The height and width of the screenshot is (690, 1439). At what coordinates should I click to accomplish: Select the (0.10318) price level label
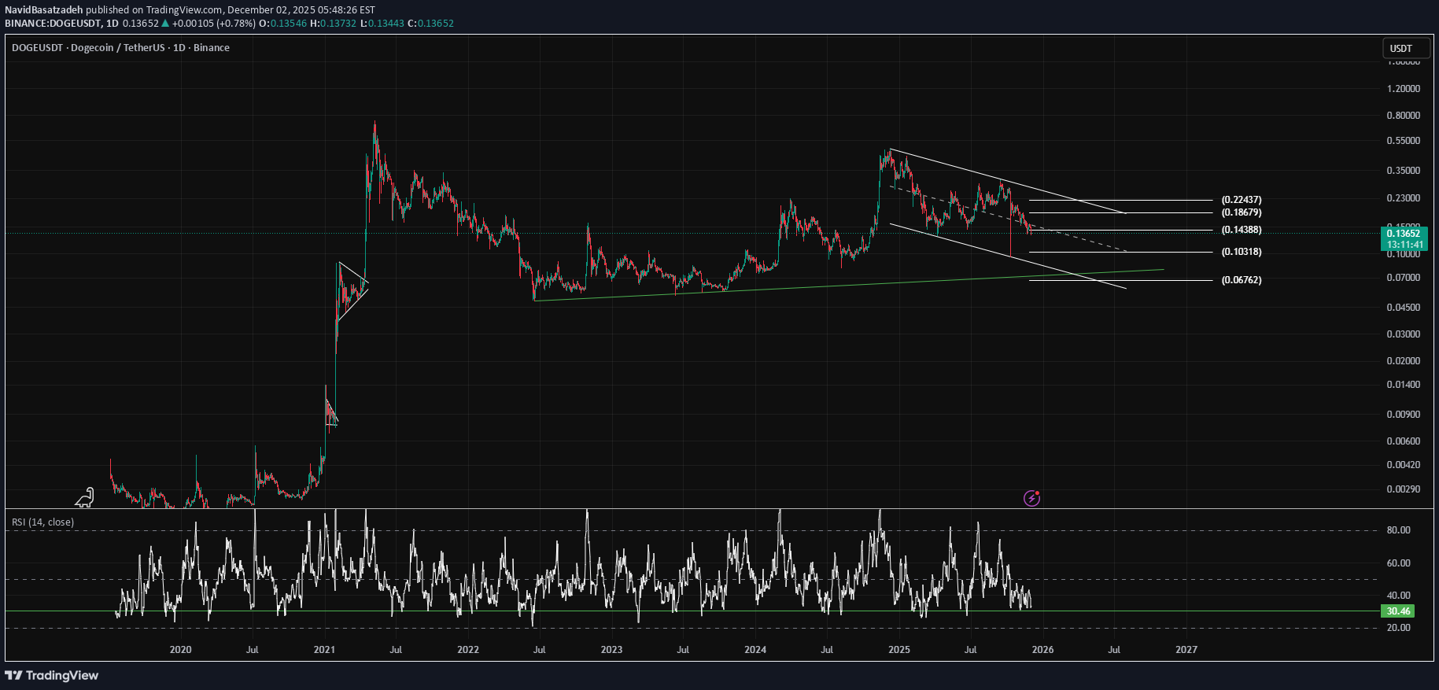1241,252
